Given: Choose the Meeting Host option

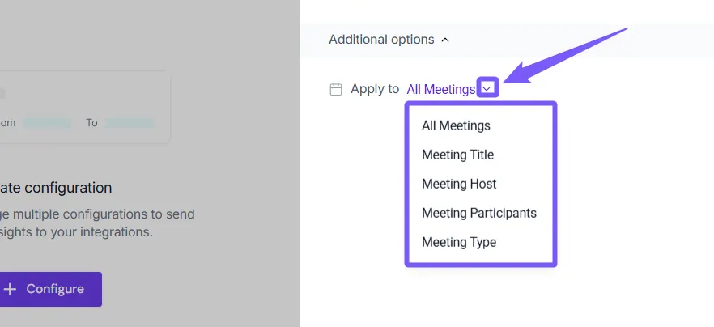Looking at the screenshot, I should 459,184.
